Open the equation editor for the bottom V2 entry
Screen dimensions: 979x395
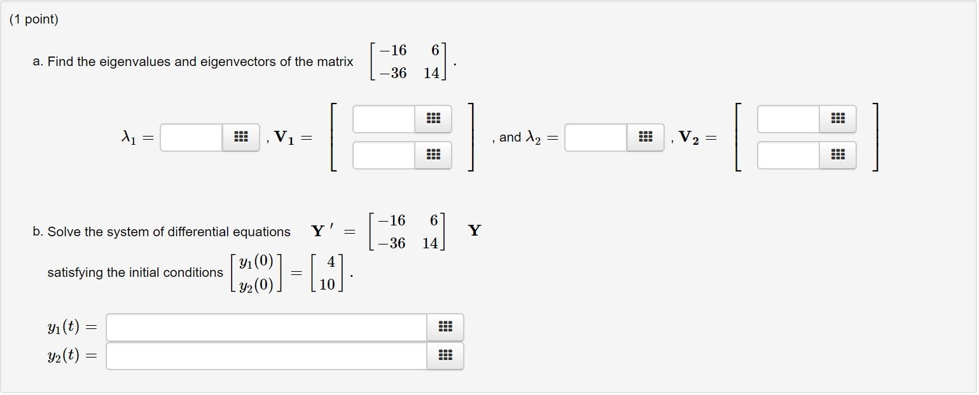click(x=838, y=155)
